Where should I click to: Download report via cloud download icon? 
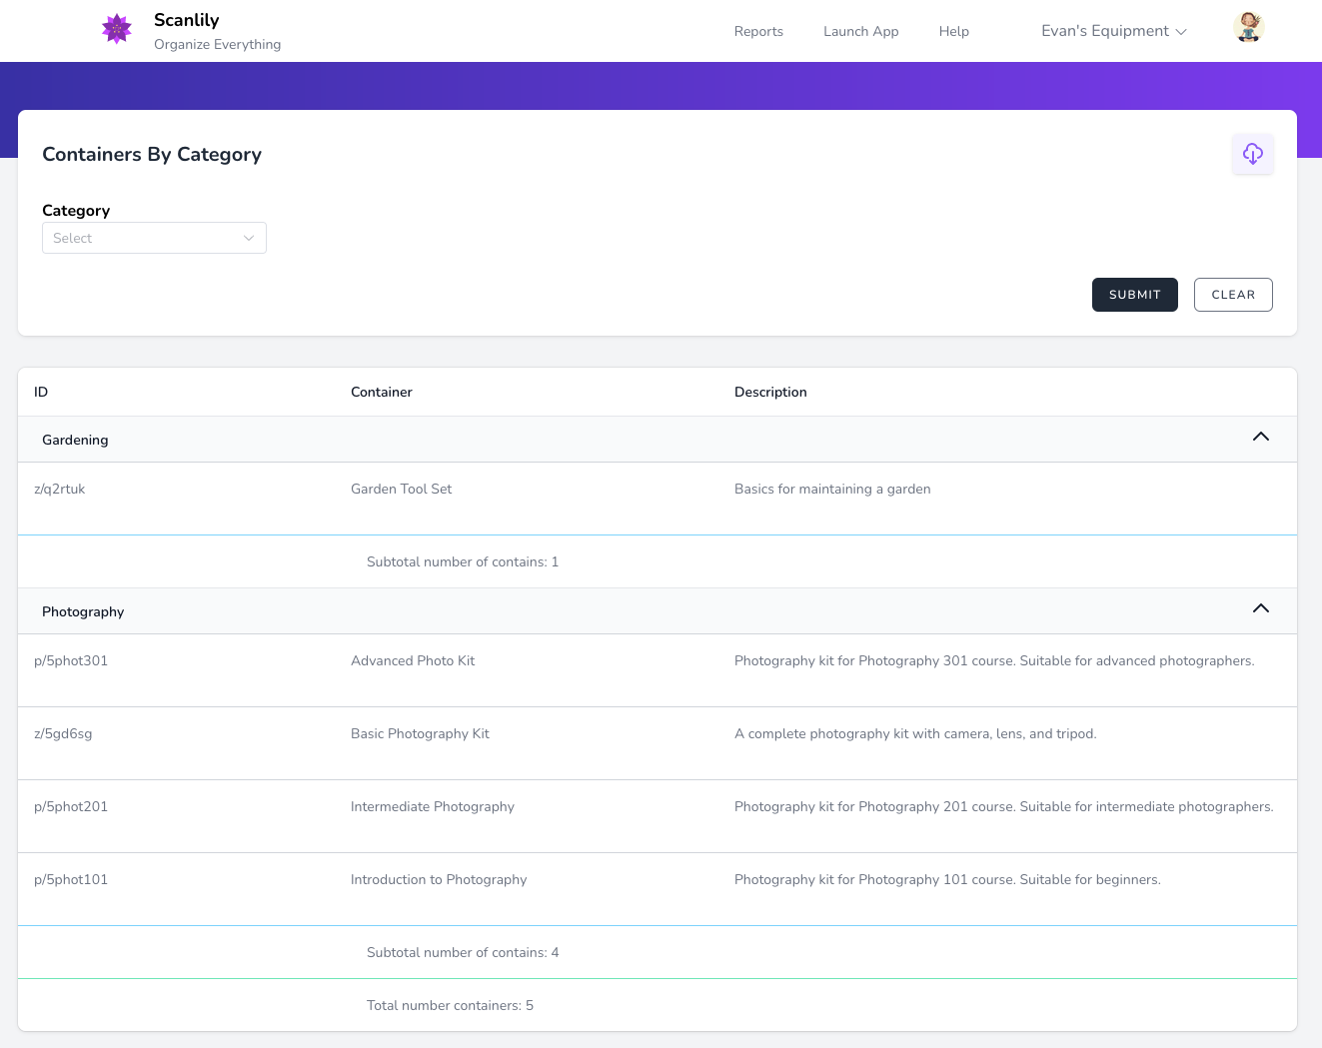click(x=1252, y=154)
